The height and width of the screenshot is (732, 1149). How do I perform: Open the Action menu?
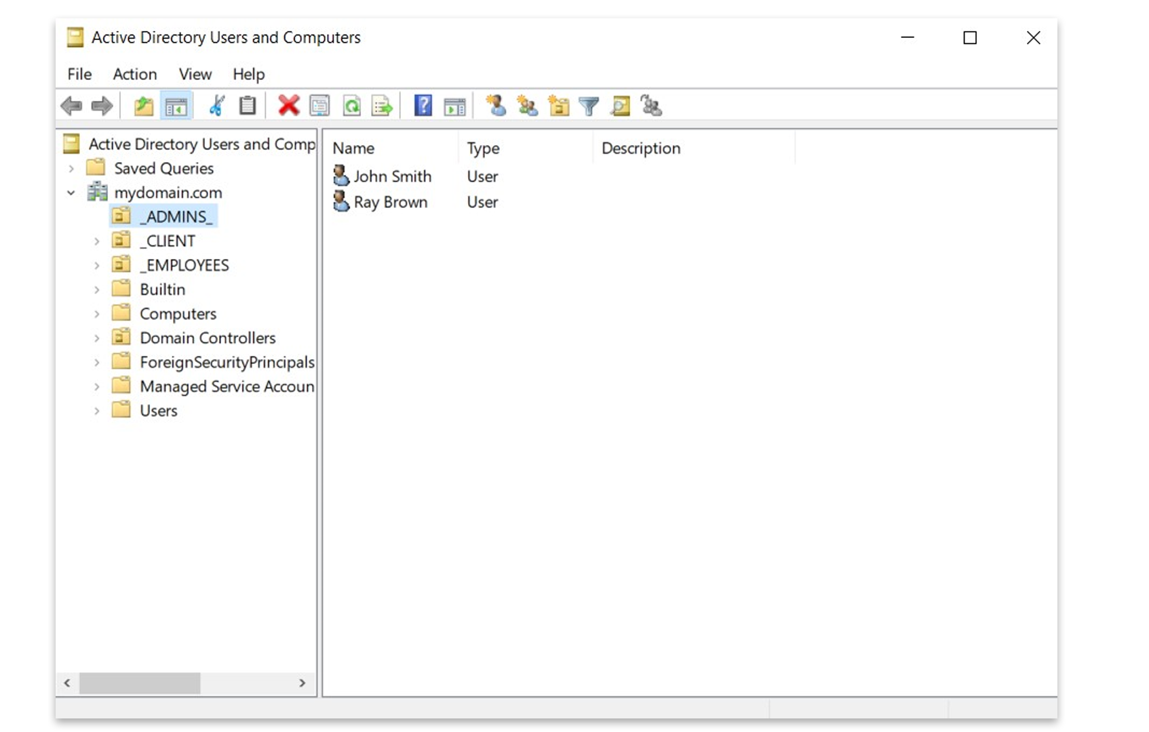134,74
